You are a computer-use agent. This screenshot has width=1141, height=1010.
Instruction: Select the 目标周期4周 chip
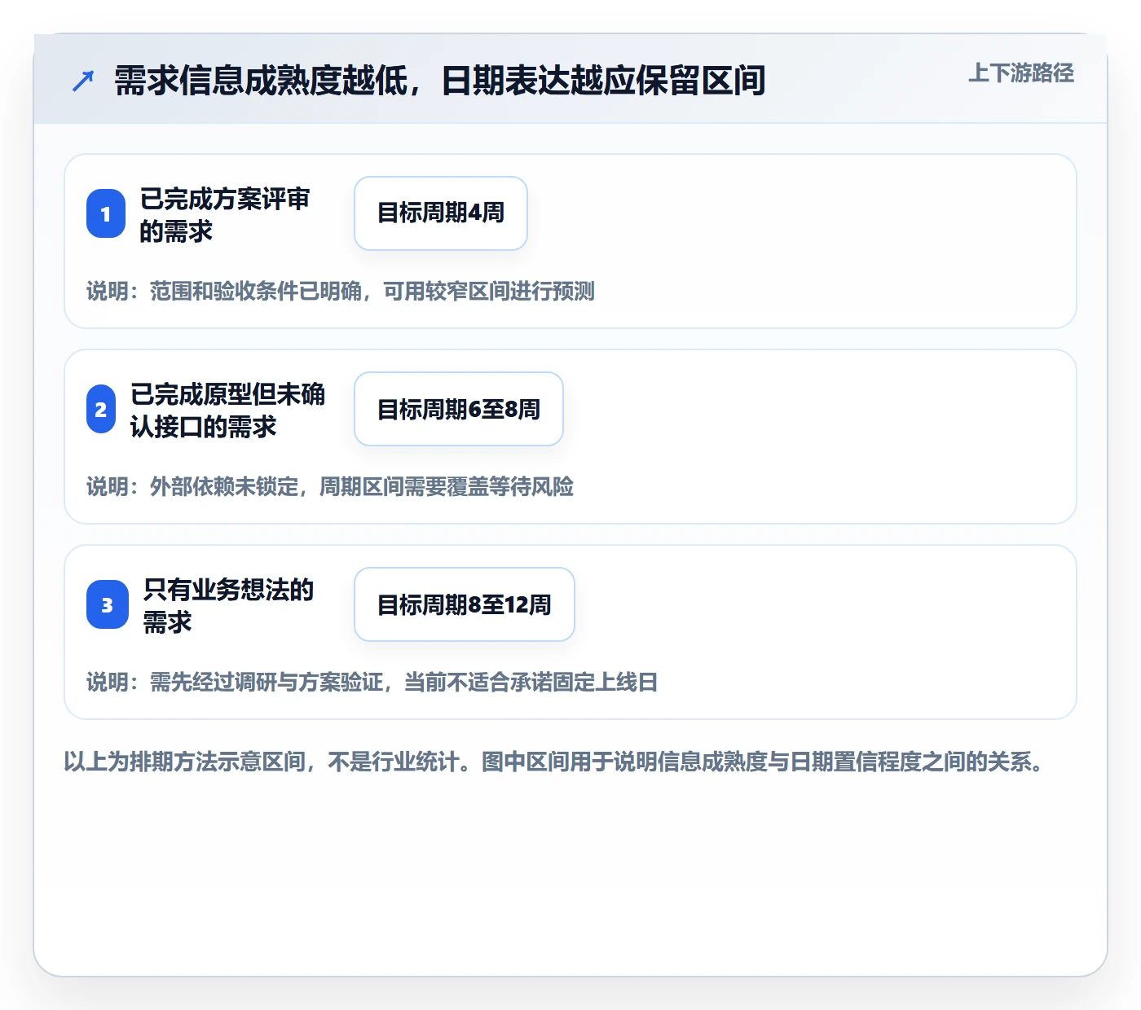(441, 213)
